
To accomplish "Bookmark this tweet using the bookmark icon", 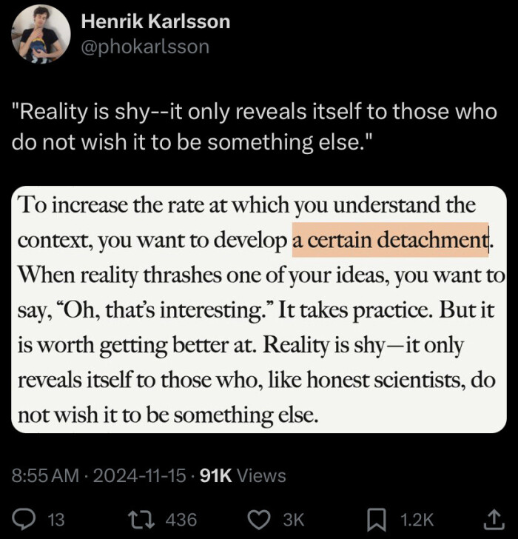I will (x=377, y=520).
